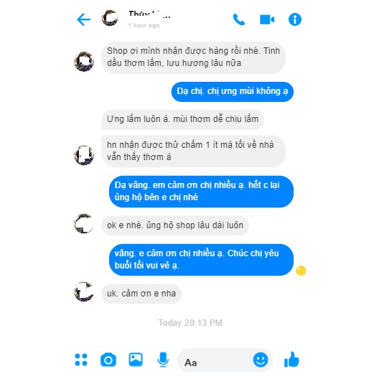This screenshot has width=379, height=379.
Task: Select the message 'Dạ chị. chị ưng mùi không ạ'
Action: click(233, 91)
